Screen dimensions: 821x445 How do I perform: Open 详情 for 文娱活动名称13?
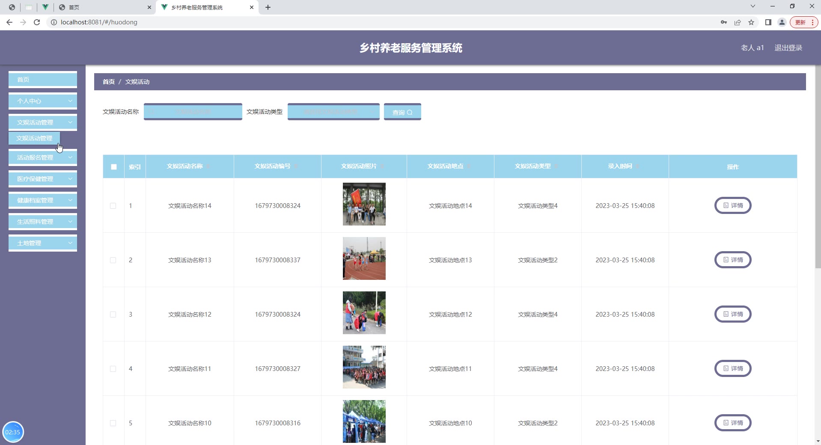click(733, 260)
